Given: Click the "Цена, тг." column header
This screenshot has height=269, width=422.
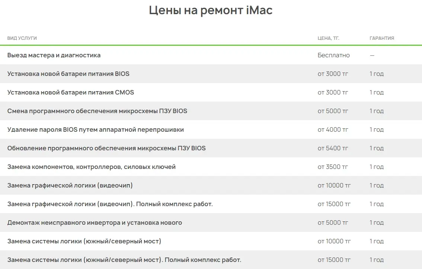Looking at the screenshot, I should (x=328, y=38).
